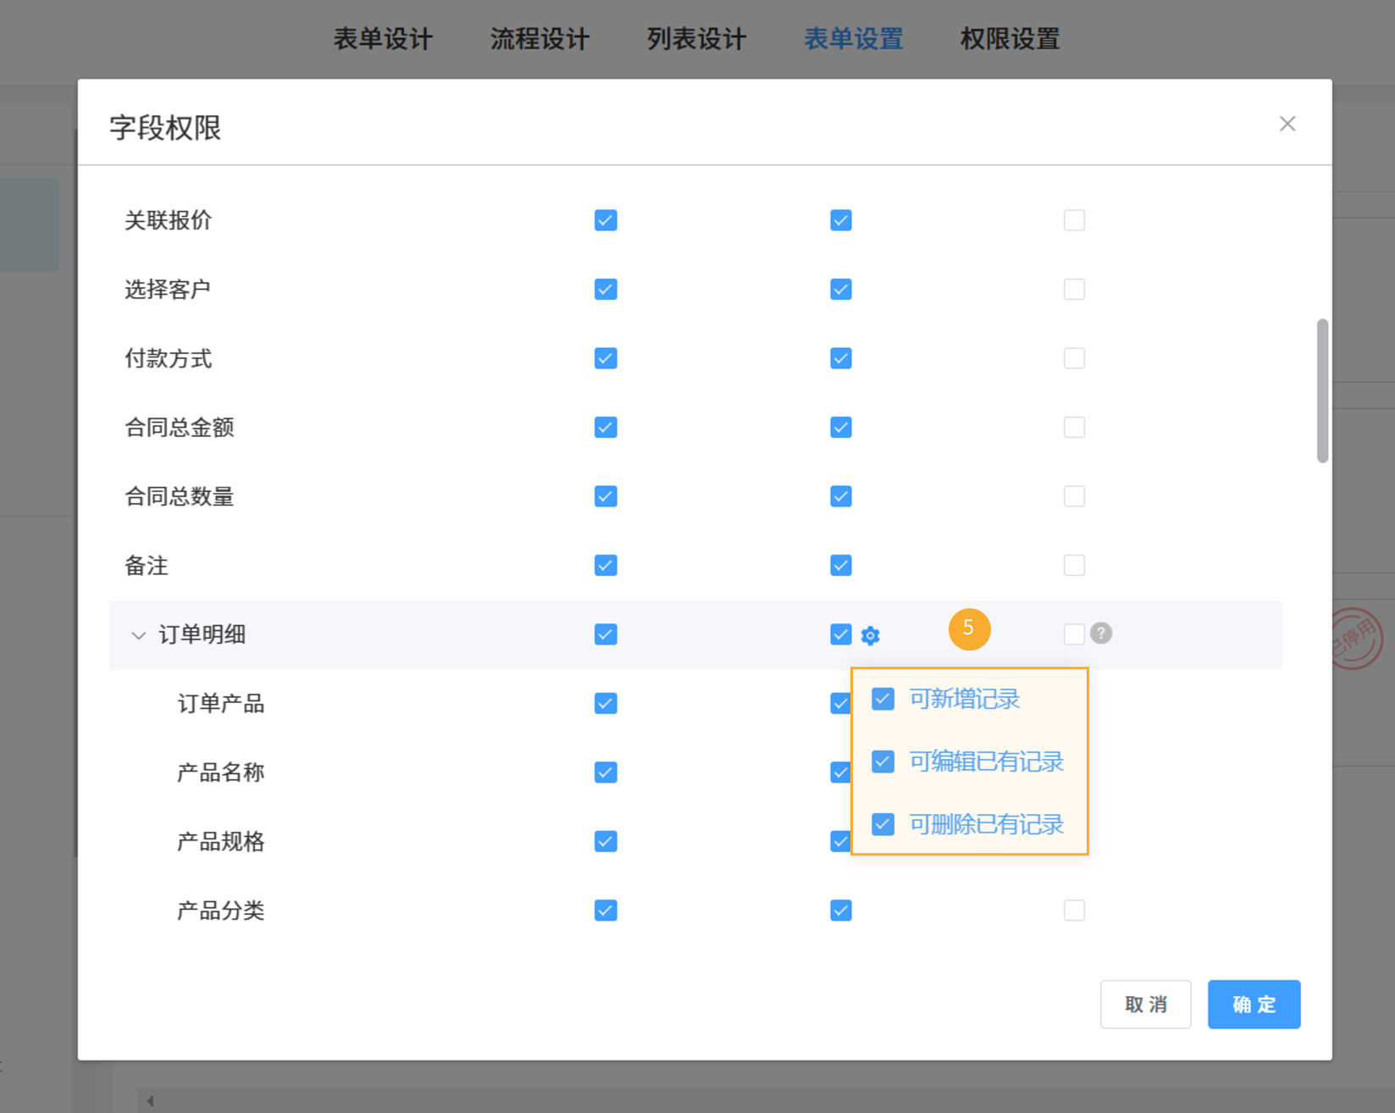Image resolution: width=1395 pixels, height=1113 pixels.
Task: Toggle the checkbox left of the 订单明细 gear
Action: point(841,634)
